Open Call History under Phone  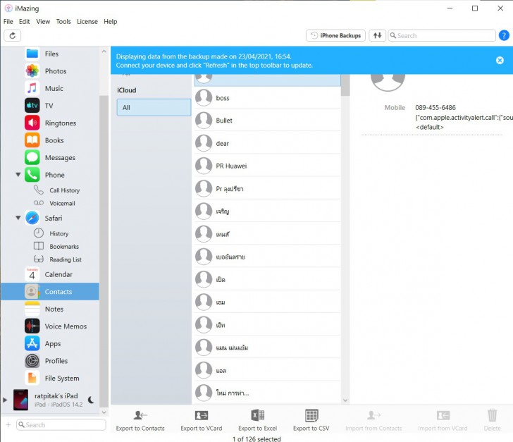(64, 190)
